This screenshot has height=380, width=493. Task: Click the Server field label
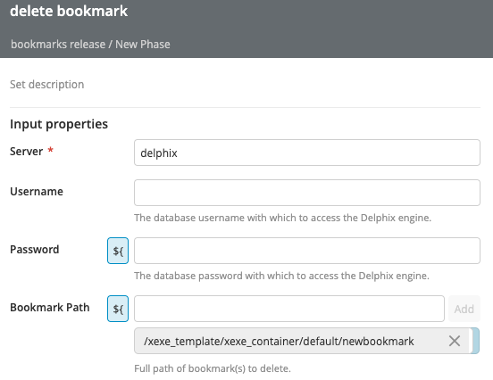coord(27,152)
